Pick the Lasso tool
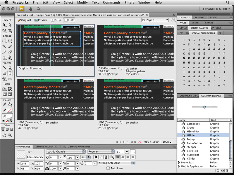Viewport: 234px width, 175px height. pos(10,41)
